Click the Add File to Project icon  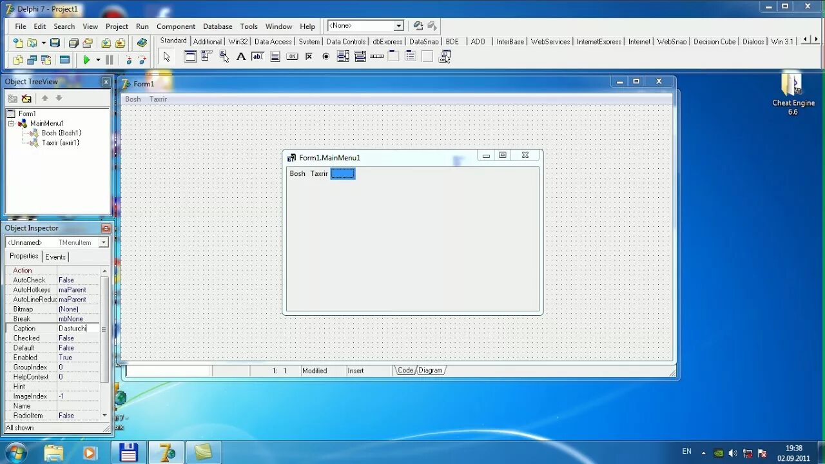[x=106, y=43]
